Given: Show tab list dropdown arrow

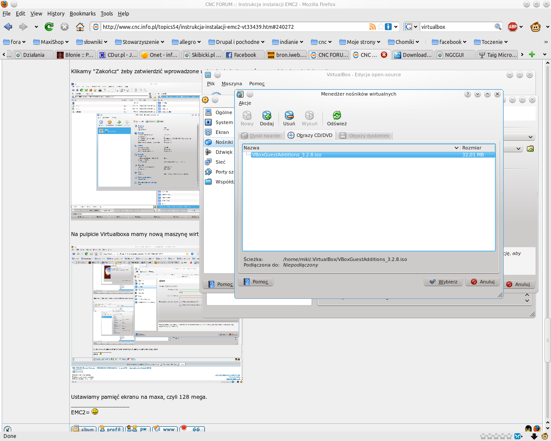Looking at the screenshot, I should click(x=545, y=55).
